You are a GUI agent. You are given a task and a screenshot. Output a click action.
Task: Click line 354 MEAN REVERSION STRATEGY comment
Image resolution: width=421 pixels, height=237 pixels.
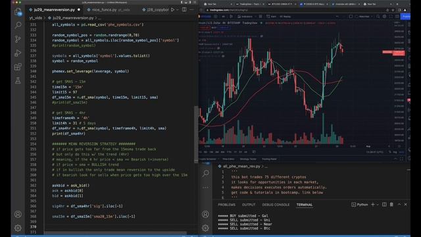[93, 144]
